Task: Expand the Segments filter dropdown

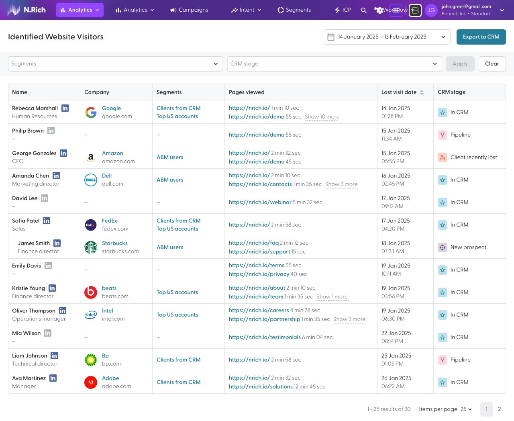Action: pyautogui.click(x=115, y=64)
